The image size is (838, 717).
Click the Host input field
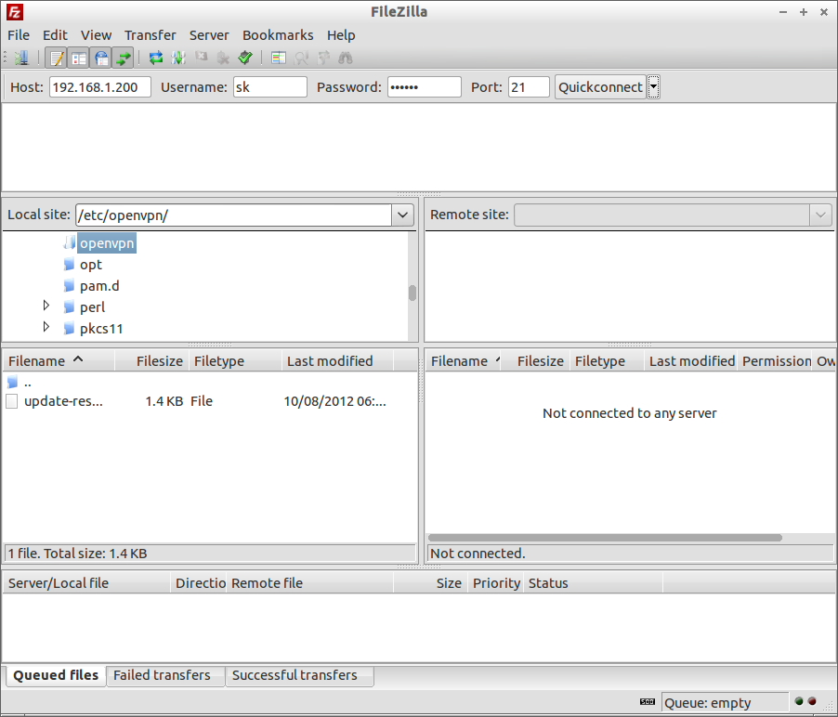pyautogui.click(x=100, y=86)
